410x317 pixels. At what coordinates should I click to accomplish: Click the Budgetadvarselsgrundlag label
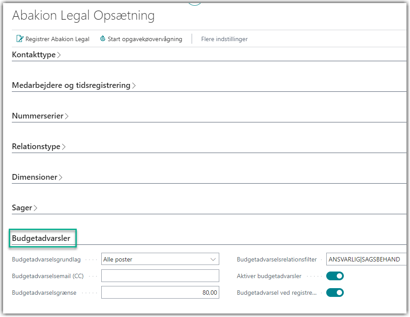46,260
